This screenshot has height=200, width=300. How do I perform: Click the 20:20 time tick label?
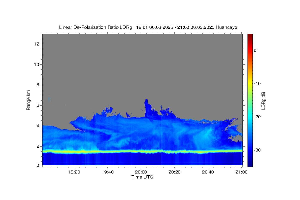(174, 172)
